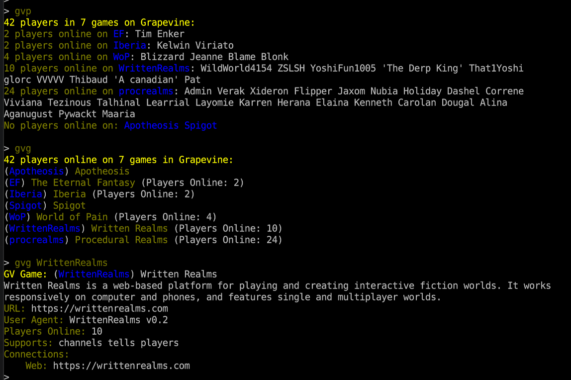Click 'The Eternal Fantasy' game title
The height and width of the screenshot is (380, 571).
click(83, 183)
